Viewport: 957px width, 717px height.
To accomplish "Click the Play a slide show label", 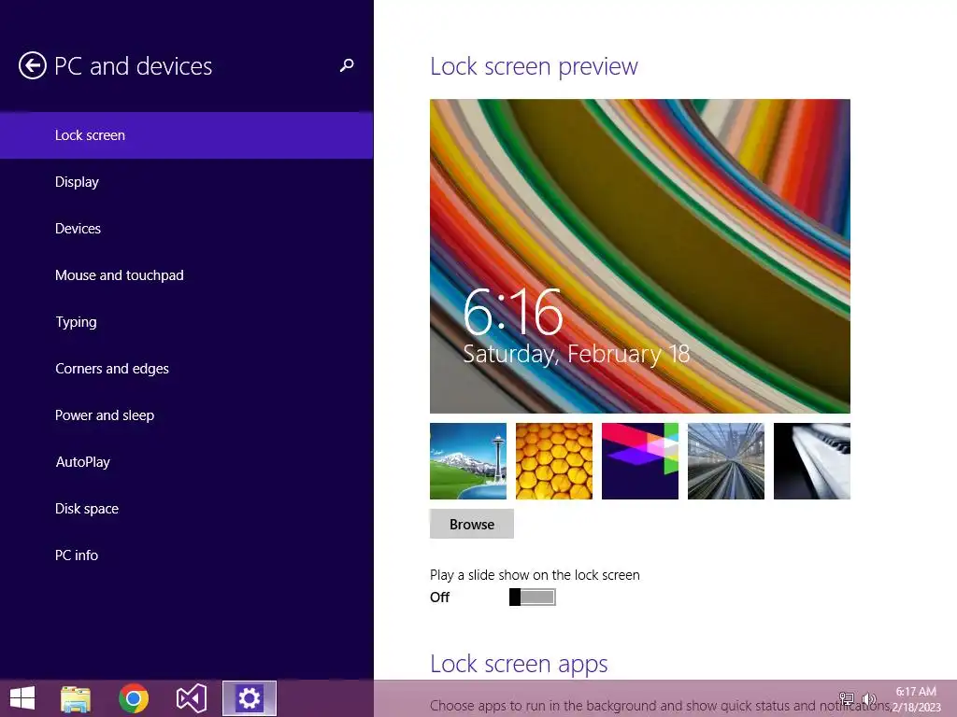I will click(535, 575).
